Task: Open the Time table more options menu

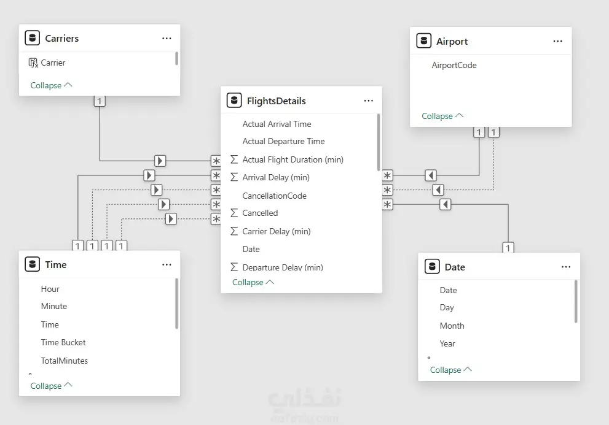Action: (167, 264)
